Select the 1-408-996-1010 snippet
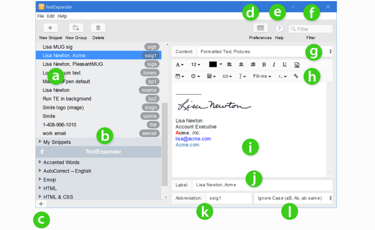Viewport: 375px width, 230px height. tap(99, 125)
